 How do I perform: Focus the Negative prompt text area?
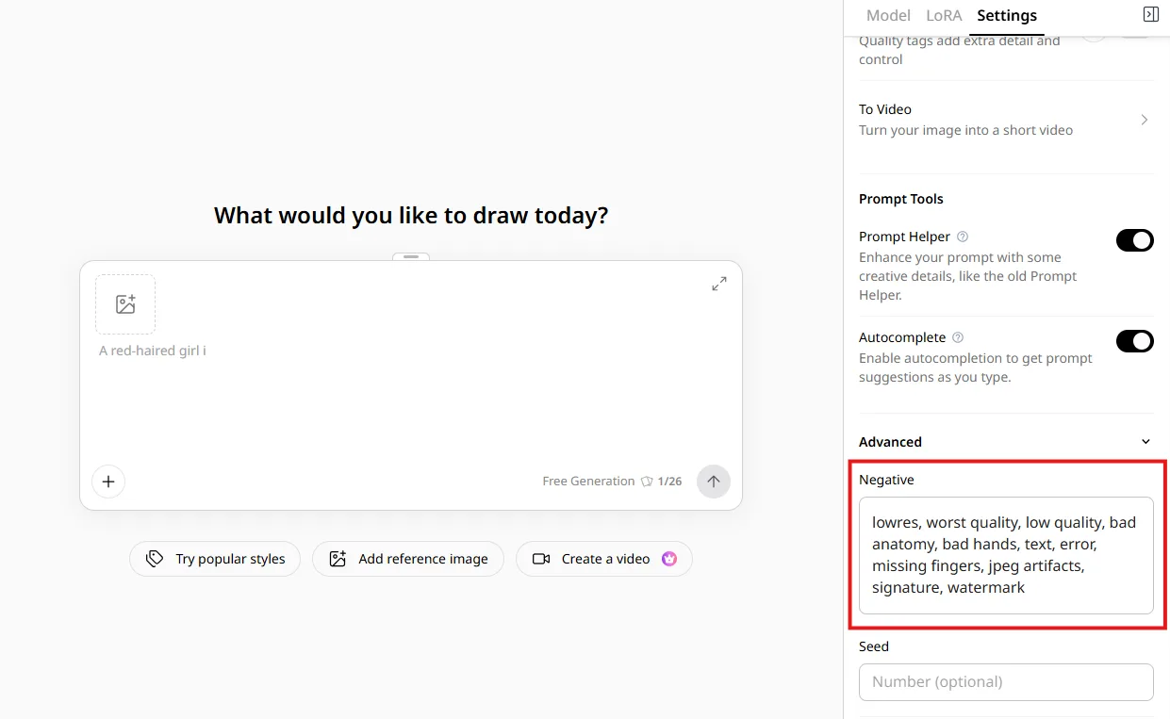coord(1006,556)
